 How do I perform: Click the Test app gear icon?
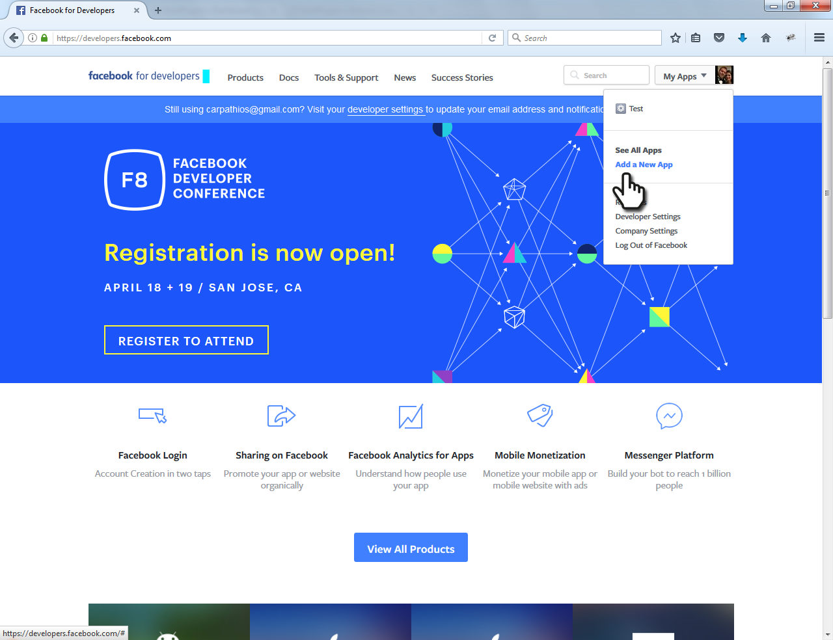click(x=621, y=109)
